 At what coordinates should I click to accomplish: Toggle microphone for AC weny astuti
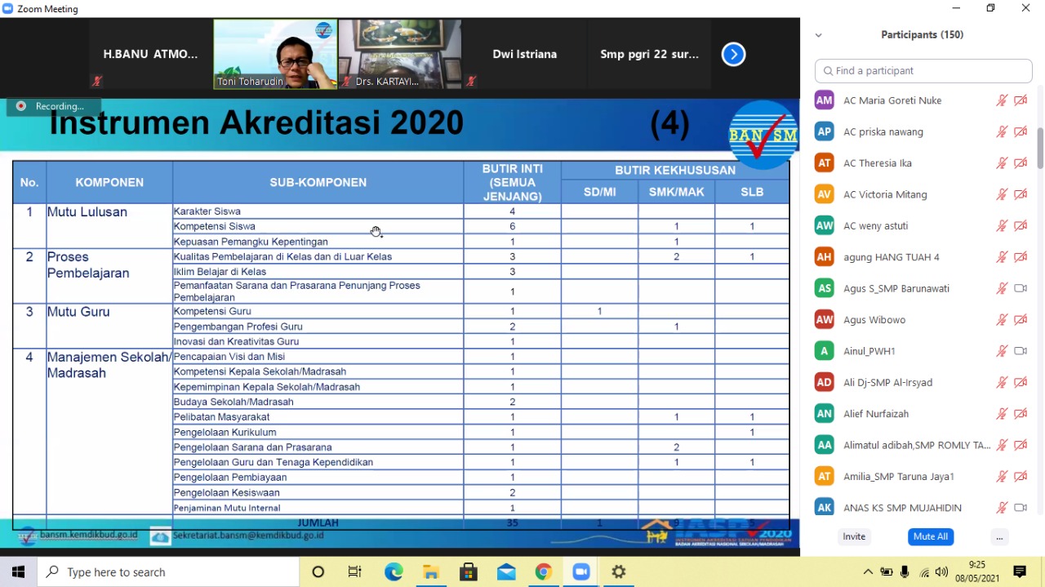(1002, 225)
